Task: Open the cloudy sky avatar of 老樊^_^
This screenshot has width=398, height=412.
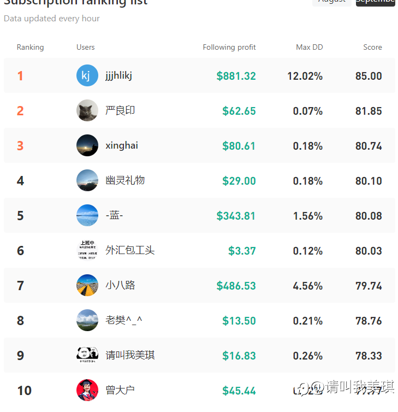Action: coord(87,320)
